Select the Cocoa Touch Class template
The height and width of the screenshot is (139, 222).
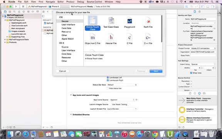(92, 23)
